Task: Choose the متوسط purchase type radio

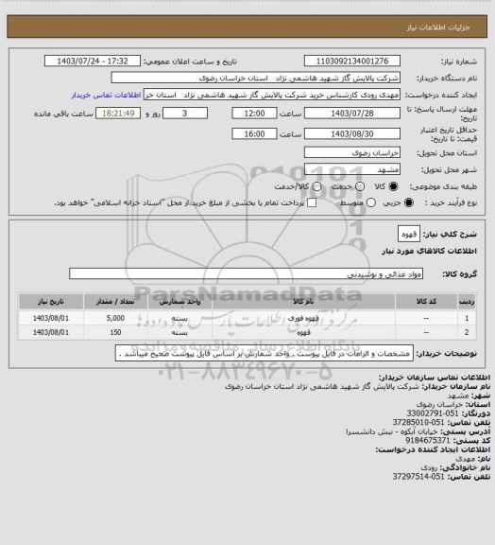Action: [371, 202]
